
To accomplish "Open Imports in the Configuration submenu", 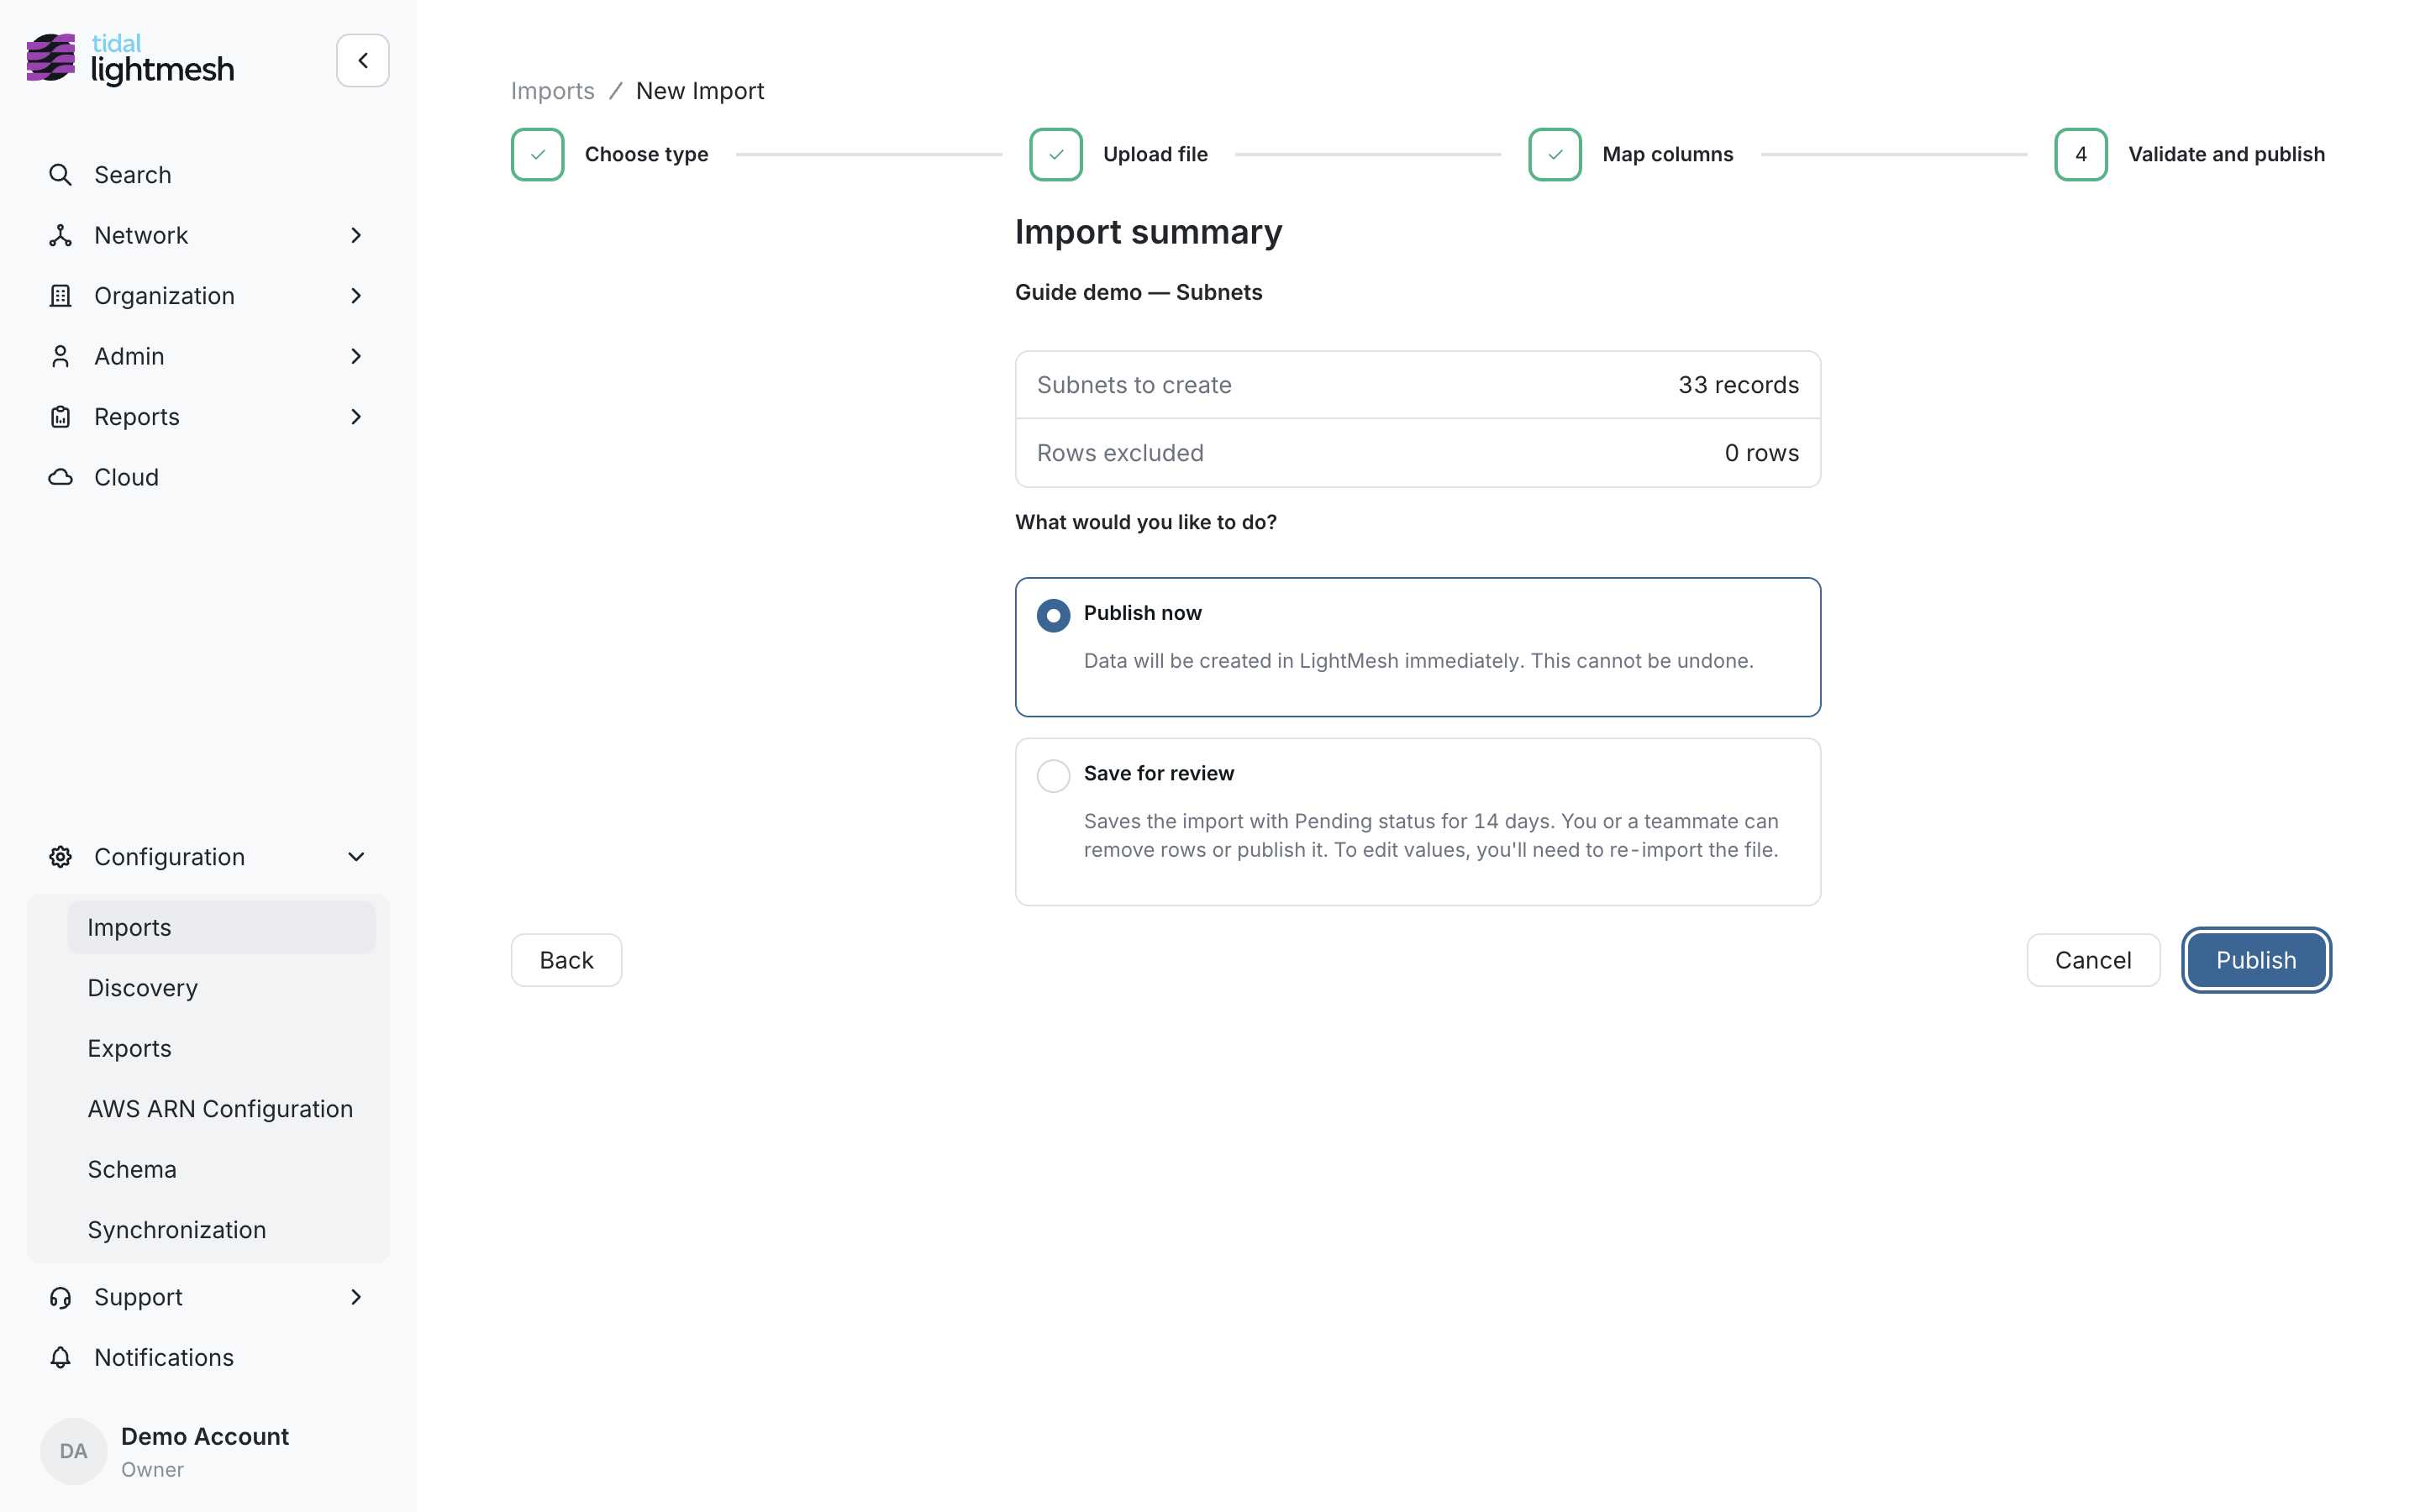I will [x=221, y=927].
